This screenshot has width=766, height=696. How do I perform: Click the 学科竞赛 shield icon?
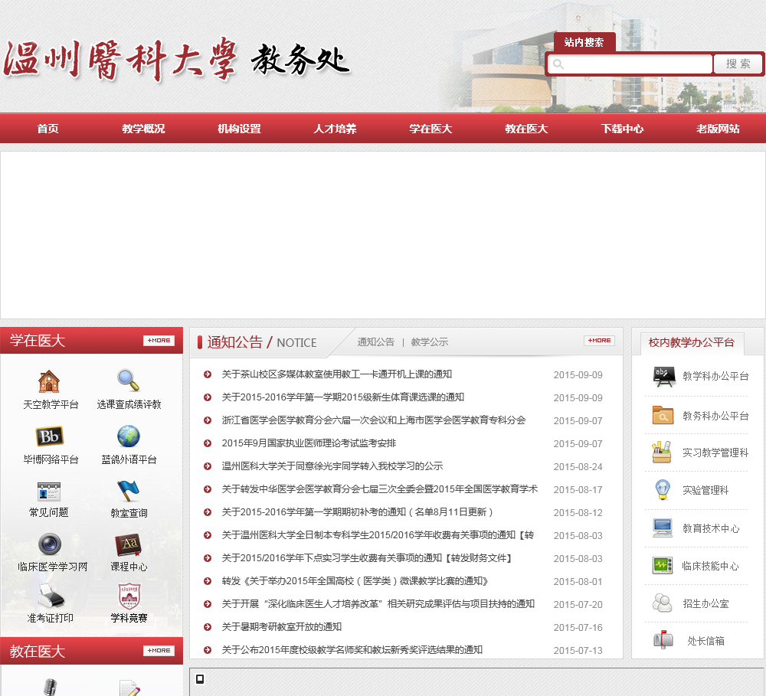click(x=129, y=596)
